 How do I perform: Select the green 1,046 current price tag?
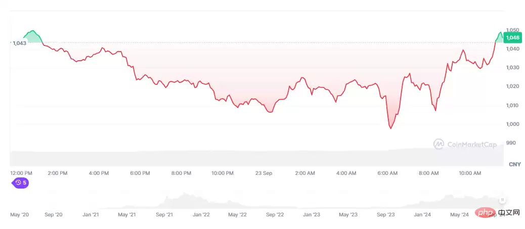pyautogui.click(x=513, y=38)
